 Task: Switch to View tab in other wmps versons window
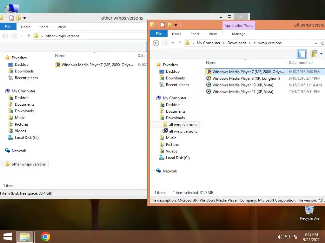pos(62,27)
